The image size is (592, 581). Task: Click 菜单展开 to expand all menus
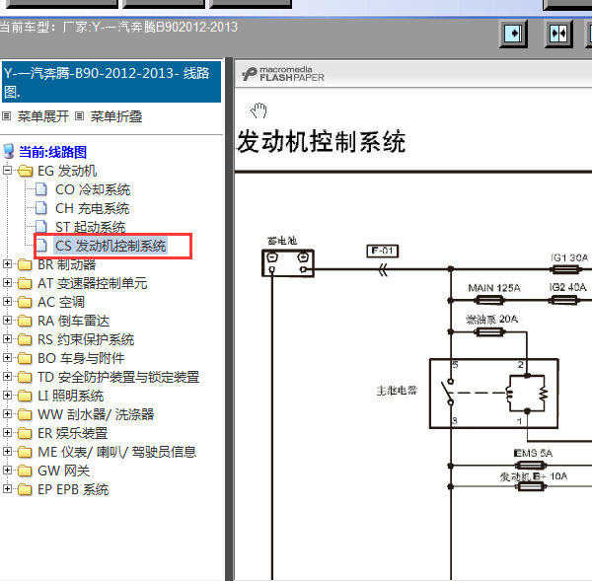point(43,116)
